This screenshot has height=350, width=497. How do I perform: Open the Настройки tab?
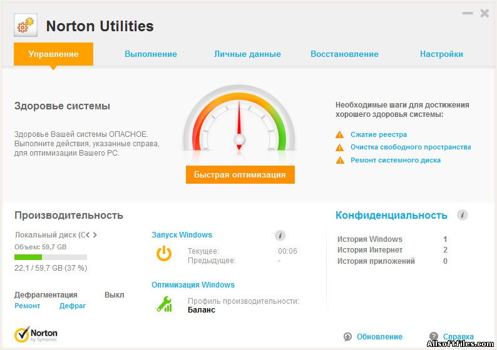coord(441,54)
